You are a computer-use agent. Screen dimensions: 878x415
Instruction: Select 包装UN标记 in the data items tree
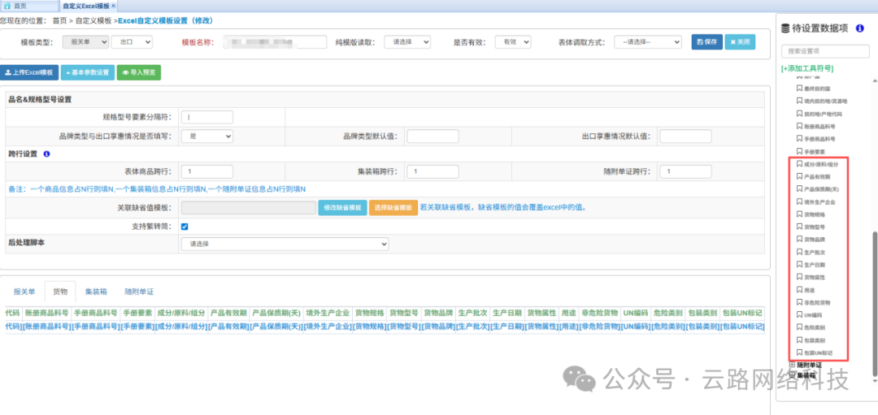point(818,353)
